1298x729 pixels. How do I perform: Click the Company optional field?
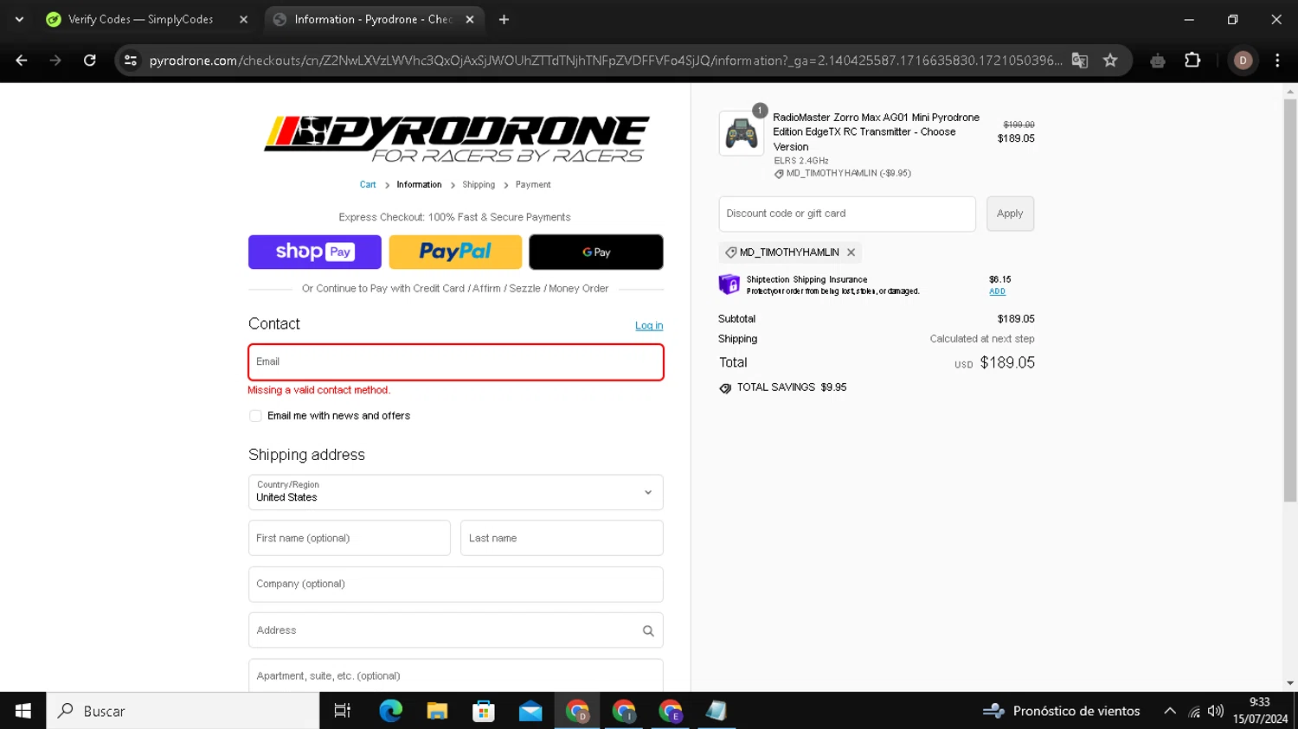pos(456,585)
